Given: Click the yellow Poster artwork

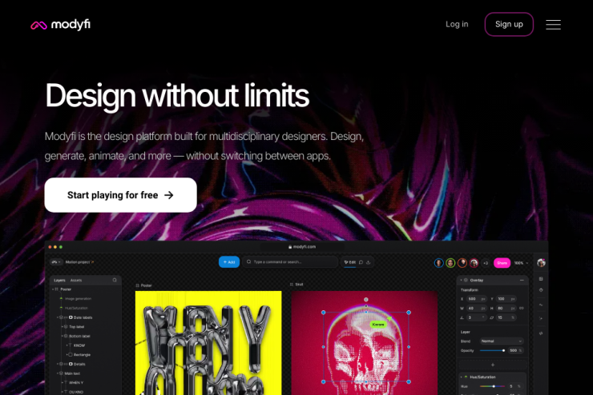Looking at the screenshot, I should click(208, 343).
